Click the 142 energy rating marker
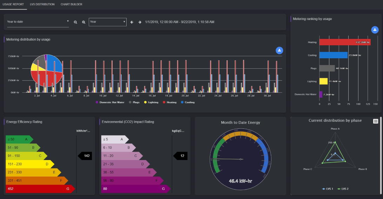The image size is (383, 199). click(x=85, y=156)
